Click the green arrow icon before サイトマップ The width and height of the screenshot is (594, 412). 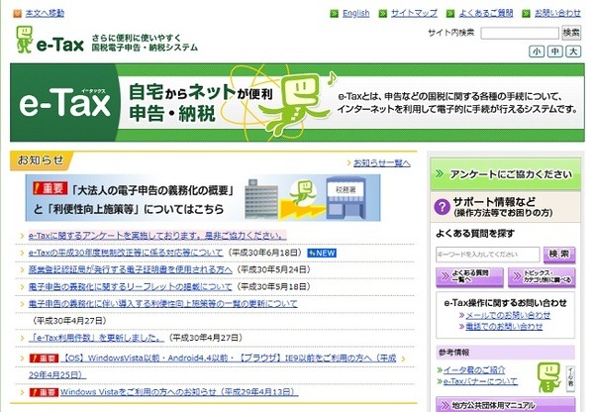pos(382,14)
